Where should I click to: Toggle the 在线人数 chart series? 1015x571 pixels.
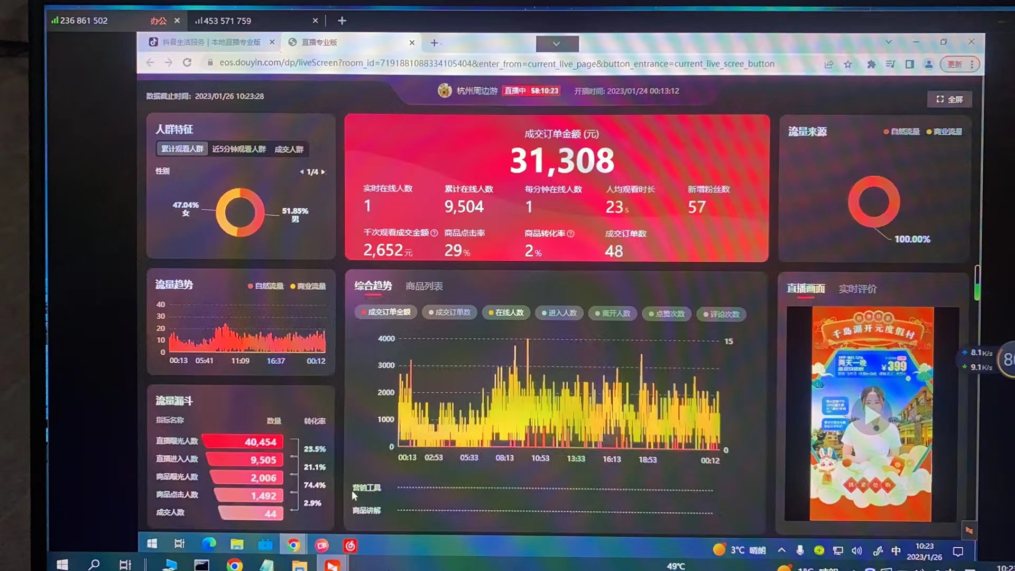pyautogui.click(x=506, y=313)
